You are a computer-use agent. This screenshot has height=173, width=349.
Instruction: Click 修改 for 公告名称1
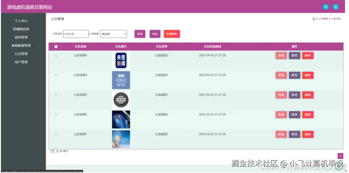coord(295,135)
